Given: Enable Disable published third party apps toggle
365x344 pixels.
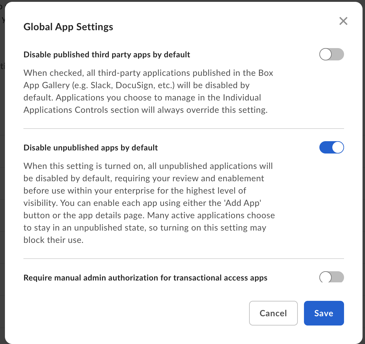Looking at the screenshot, I should (x=331, y=54).
